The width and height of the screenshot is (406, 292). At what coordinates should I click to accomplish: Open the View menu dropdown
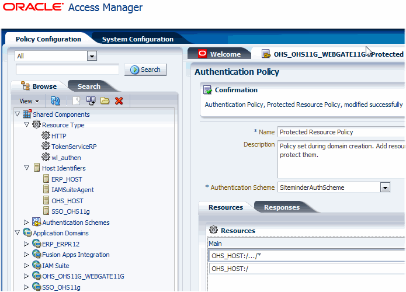29,101
